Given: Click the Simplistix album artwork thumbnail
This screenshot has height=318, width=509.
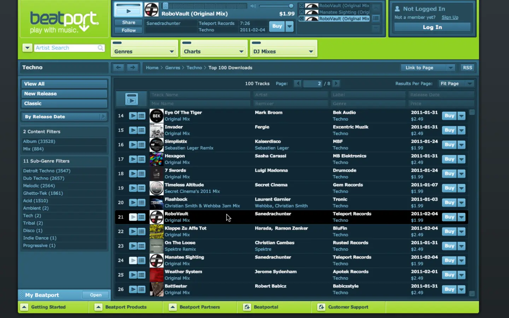Looking at the screenshot, I should point(156,145).
